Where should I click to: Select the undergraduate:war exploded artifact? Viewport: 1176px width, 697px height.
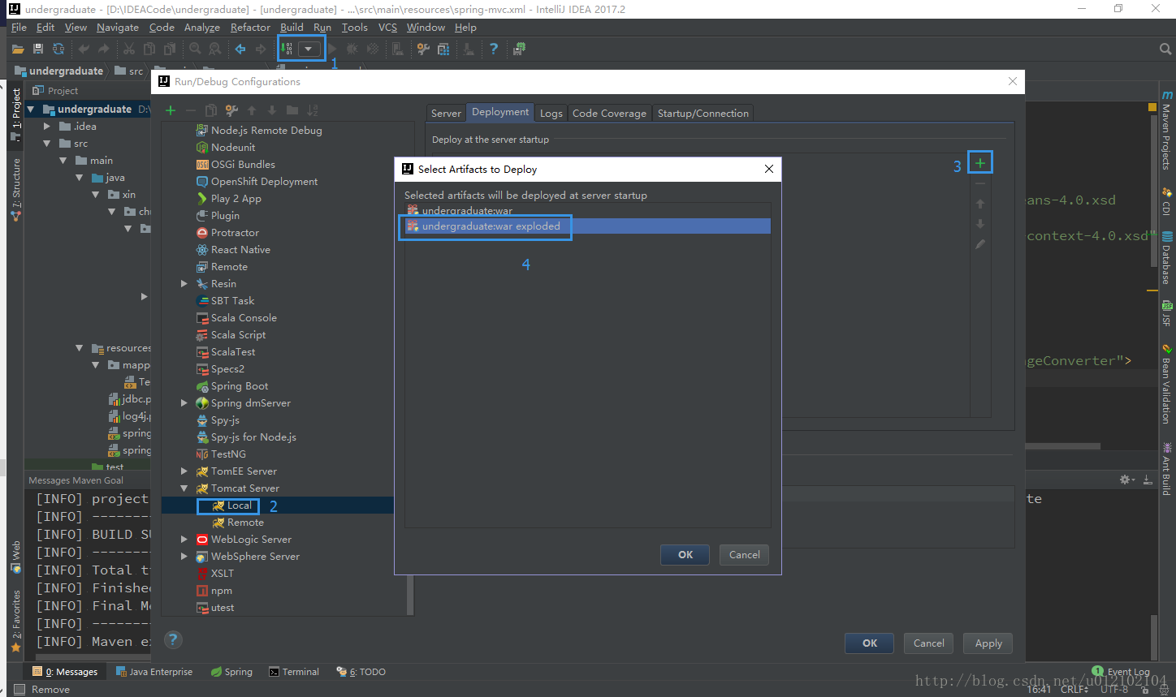point(587,226)
